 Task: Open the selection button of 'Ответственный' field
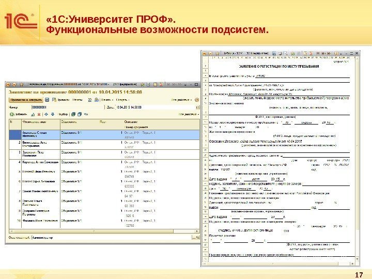[x=194, y=237]
